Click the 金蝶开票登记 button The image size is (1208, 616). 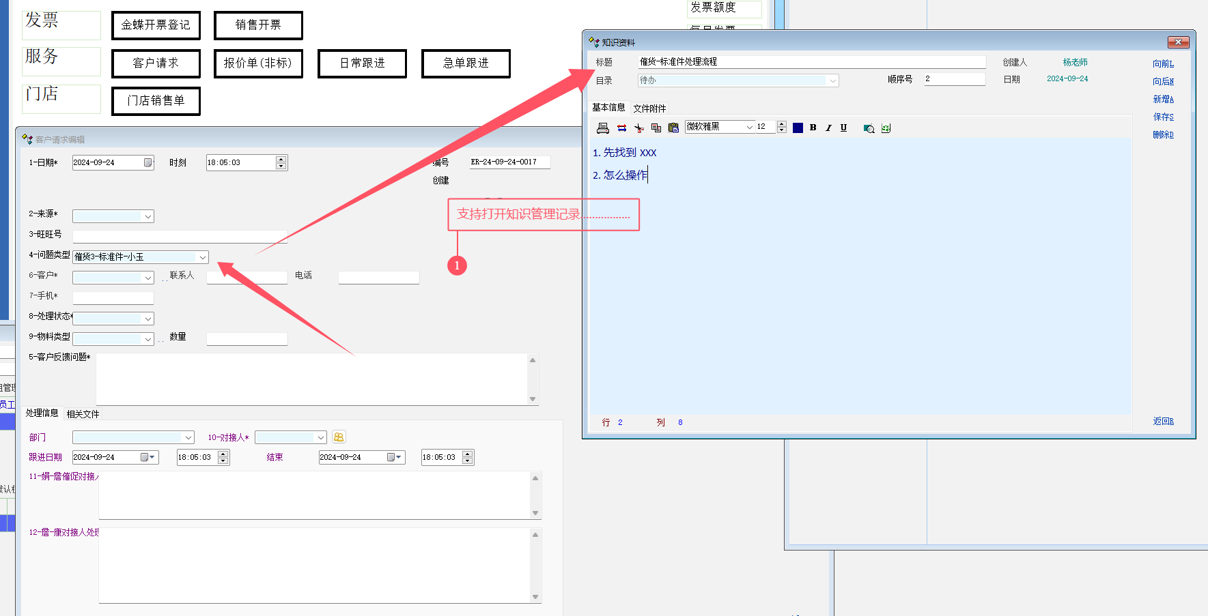tap(156, 25)
